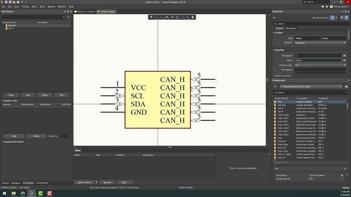
Task: Click the align objects icon in canvas toolbar
Action: (x=167, y=17)
